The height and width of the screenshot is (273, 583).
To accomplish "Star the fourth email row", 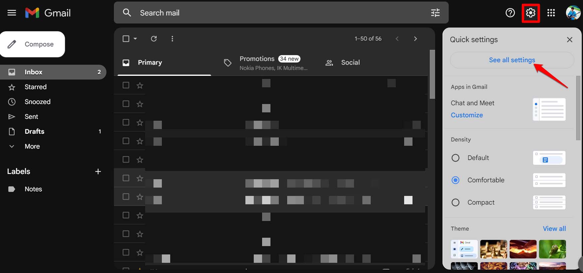I will pos(140,141).
